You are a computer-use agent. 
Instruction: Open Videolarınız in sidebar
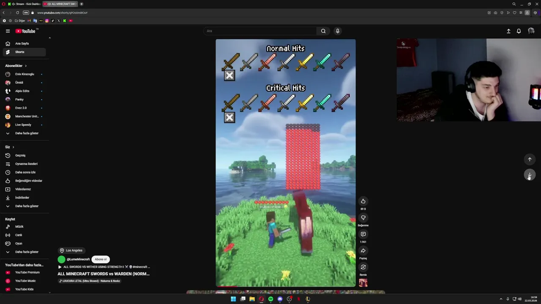[x=25, y=189]
